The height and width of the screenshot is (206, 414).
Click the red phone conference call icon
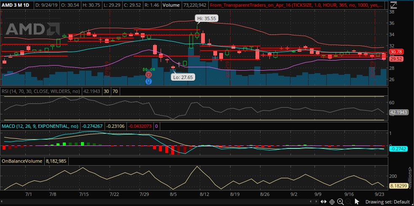click(148, 75)
